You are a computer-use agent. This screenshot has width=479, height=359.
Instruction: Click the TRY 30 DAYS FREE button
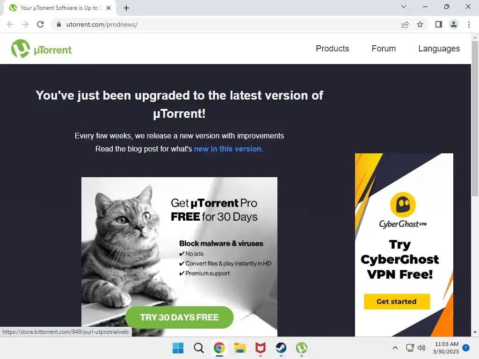pos(179,317)
